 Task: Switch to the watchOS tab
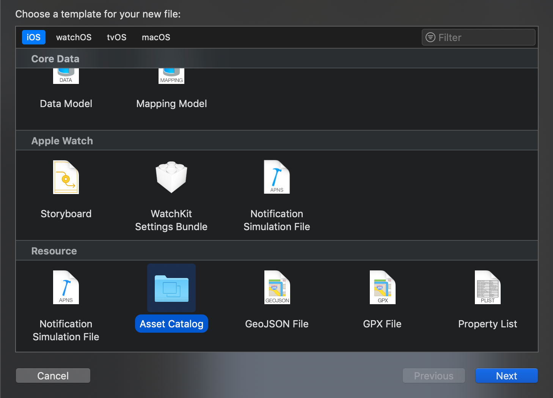[74, 37]
